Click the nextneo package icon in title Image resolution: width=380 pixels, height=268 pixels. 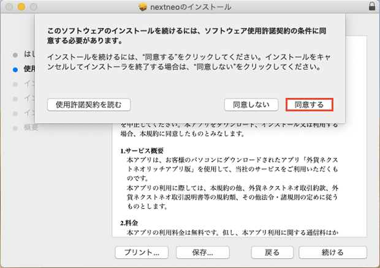point(142,7)
